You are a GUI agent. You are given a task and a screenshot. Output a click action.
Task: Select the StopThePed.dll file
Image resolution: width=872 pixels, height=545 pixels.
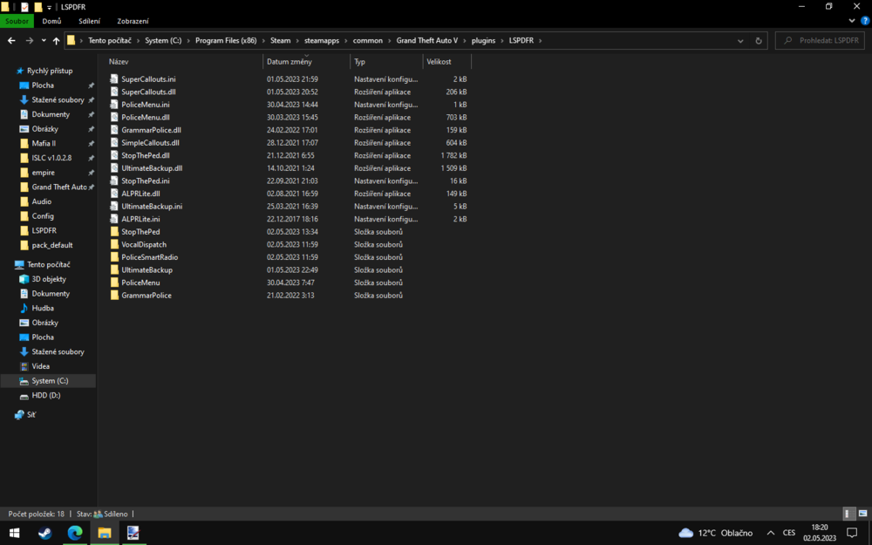click(x=145, y=156)
